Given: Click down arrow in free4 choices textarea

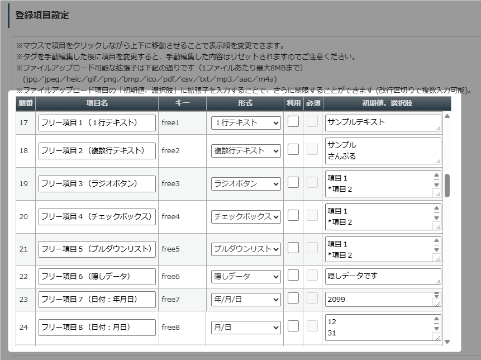Looking at the screenshot, I should tap(436, 218).
